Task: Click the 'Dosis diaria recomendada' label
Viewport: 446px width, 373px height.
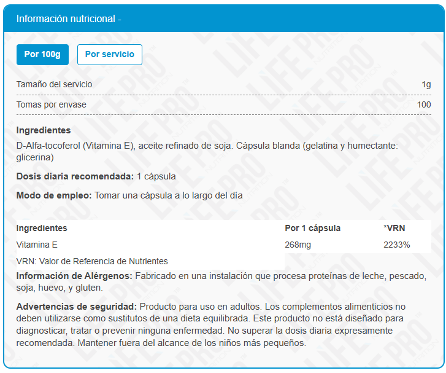Action: 75,176
